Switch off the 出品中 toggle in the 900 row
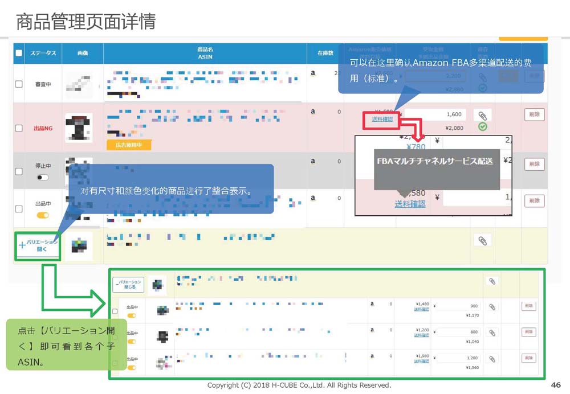570x394 pixels. pos(132,315)
